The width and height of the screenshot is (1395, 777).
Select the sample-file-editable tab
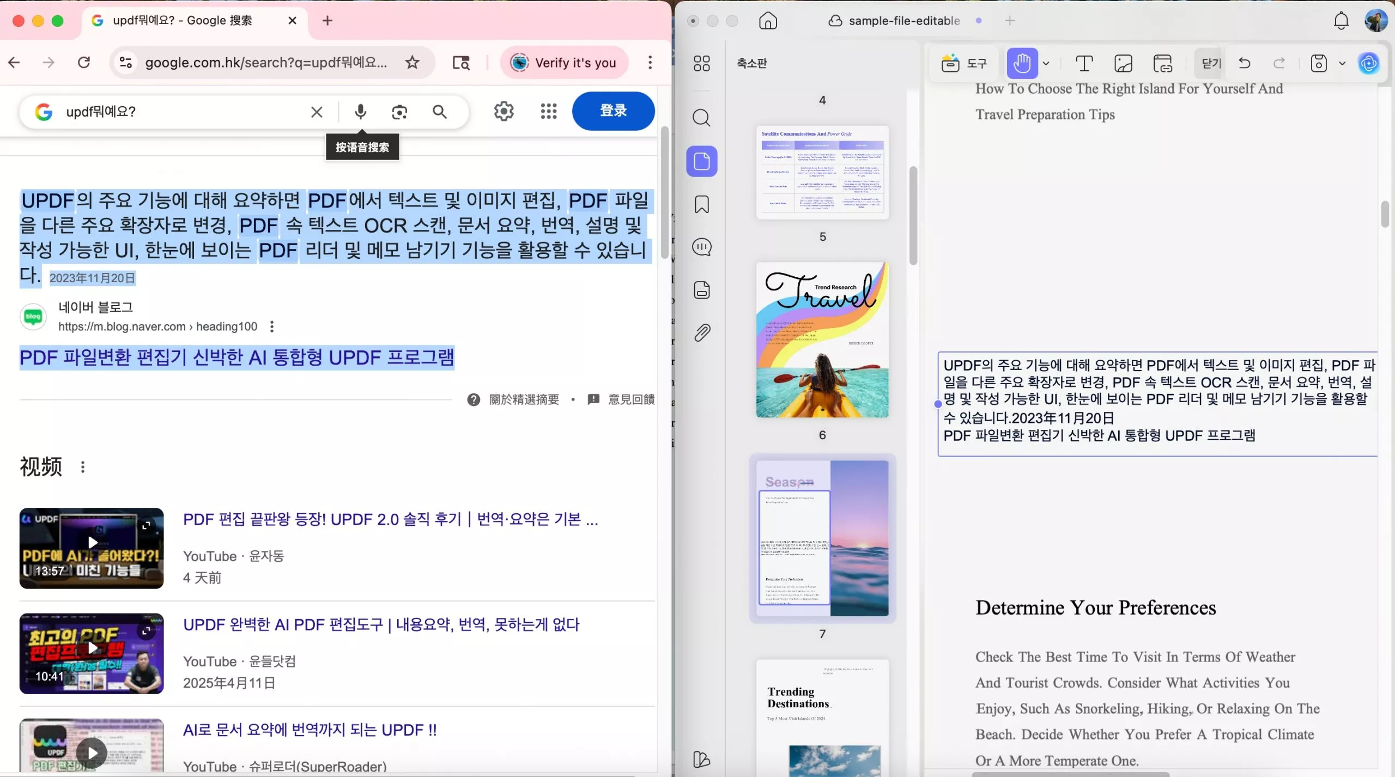click(905, 21)
